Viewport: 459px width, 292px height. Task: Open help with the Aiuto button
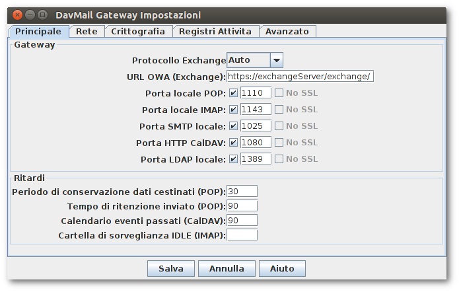click(282, 269)
